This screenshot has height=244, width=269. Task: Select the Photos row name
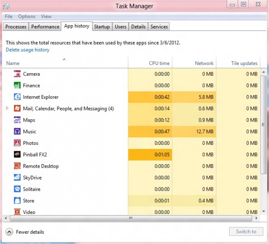coord(30,143)
